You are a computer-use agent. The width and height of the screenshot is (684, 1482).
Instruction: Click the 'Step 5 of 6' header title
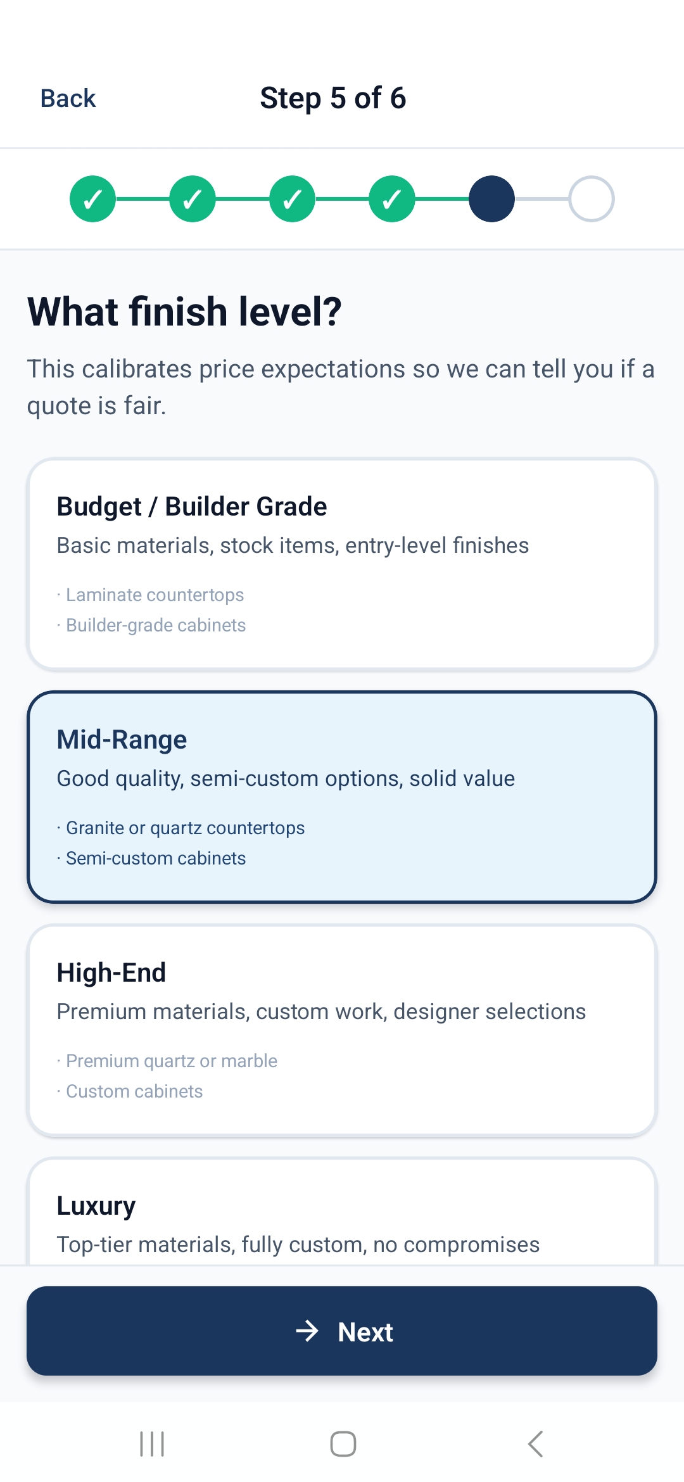coord(333,99)
